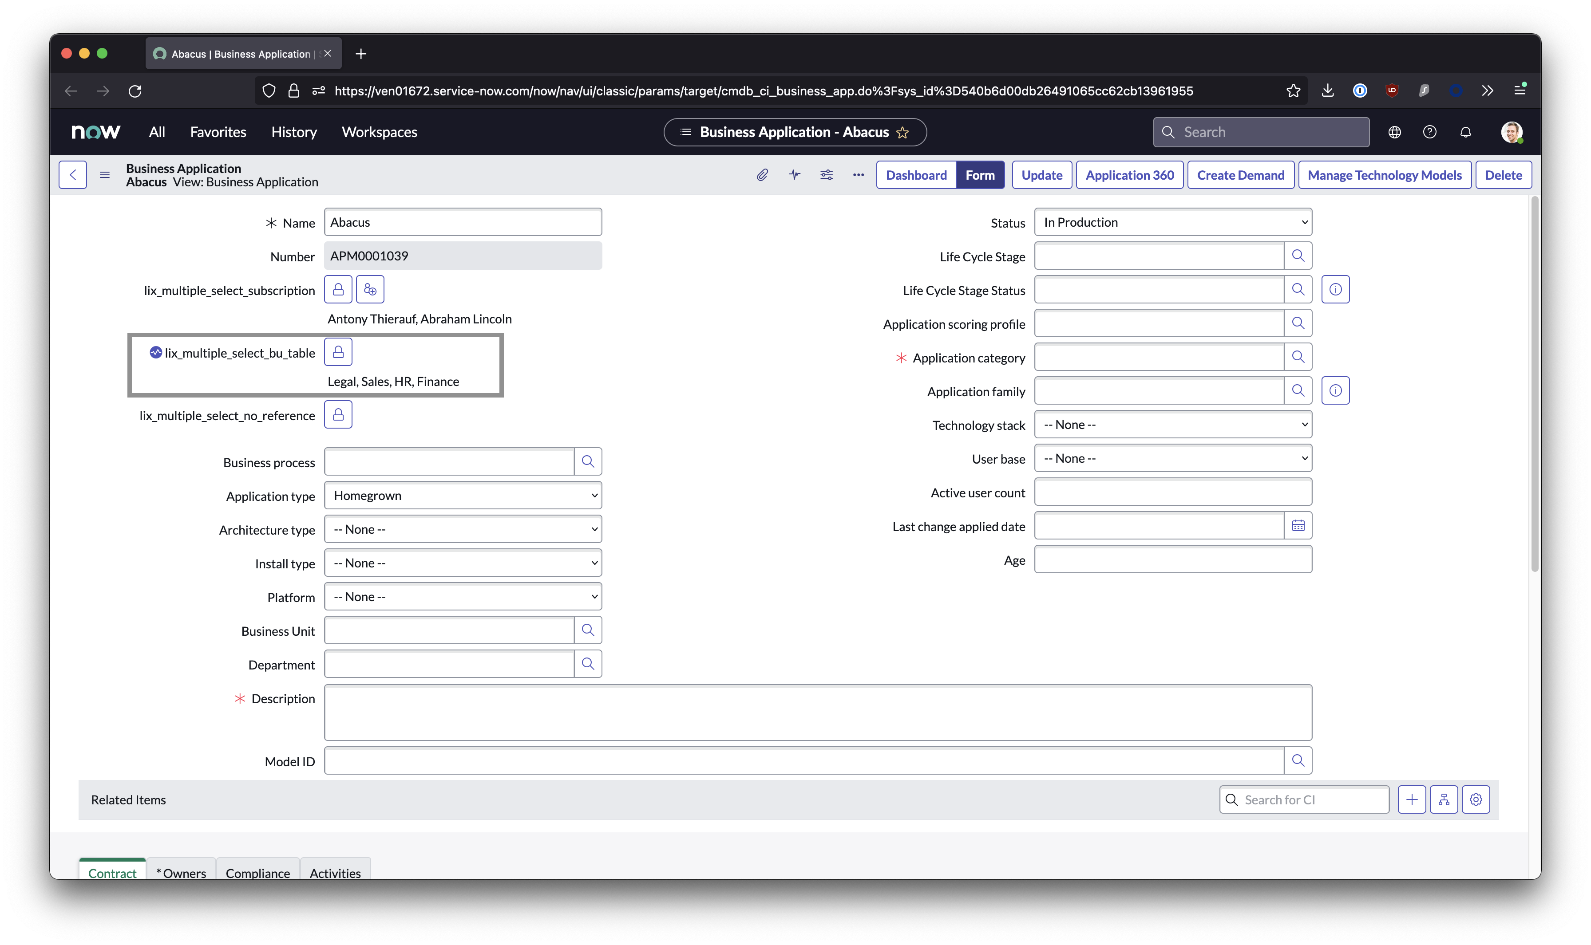This screenshot has width=1591, height=945.
Task: Click the attachment paperclip icon
Action: [x=762, y=175]
